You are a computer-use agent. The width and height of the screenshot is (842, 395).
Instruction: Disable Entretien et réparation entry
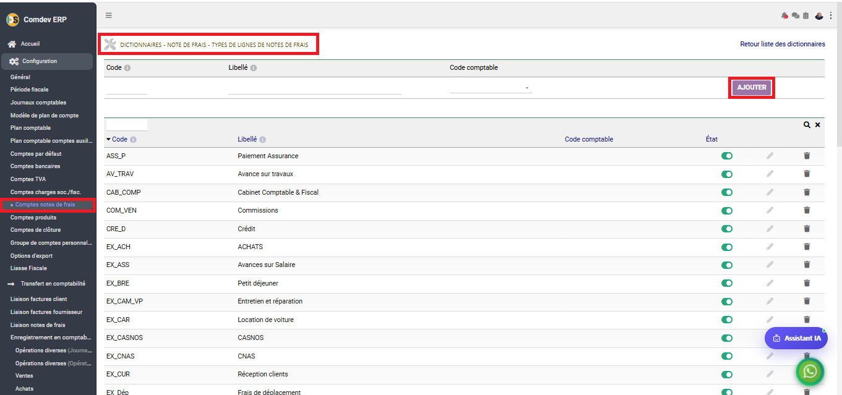[727, 302]
